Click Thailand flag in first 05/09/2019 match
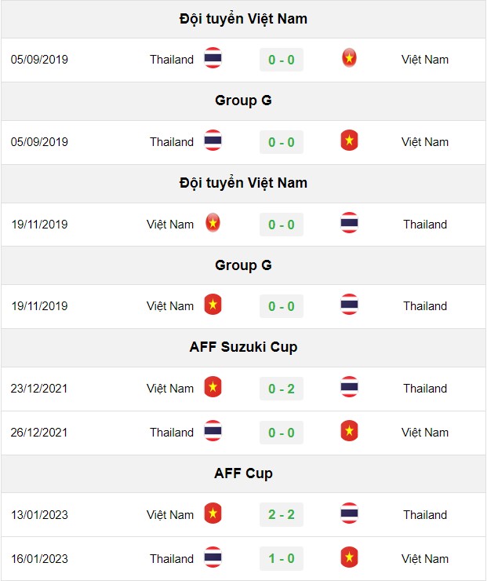487x581 pixels. point(213,58)
